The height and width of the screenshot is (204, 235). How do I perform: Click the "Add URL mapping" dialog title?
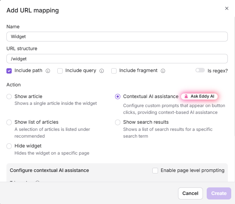33,11
